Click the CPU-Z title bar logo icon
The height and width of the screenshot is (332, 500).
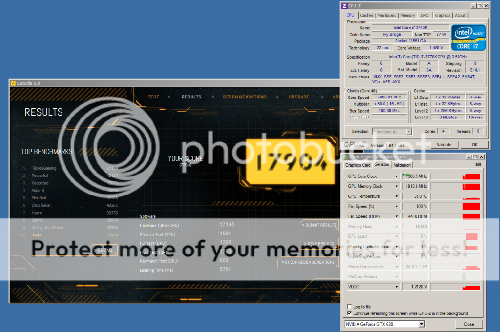(x=344, y=6)
